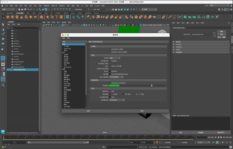233x149 pixels.
Task: Select pCube1 in the Outliner
Action: tap(16, 41)
